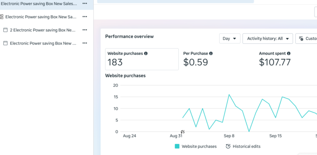The width and height of the screenshot is (317, 155).
Task: Click the Sep 8 peak on chart line
Action: 229,95
